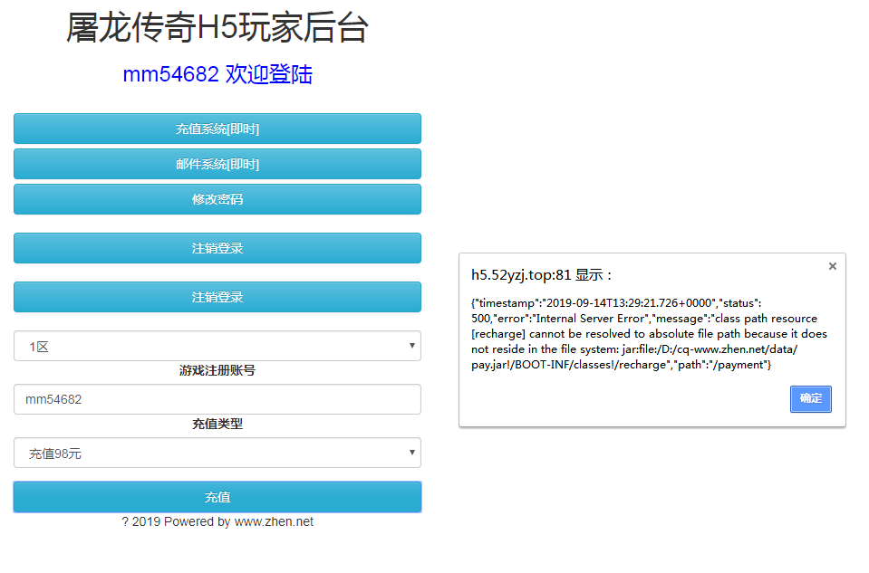The image size is (869, 573).
Task: Expand the 1区 server dropdown
Action: (217, 346)
